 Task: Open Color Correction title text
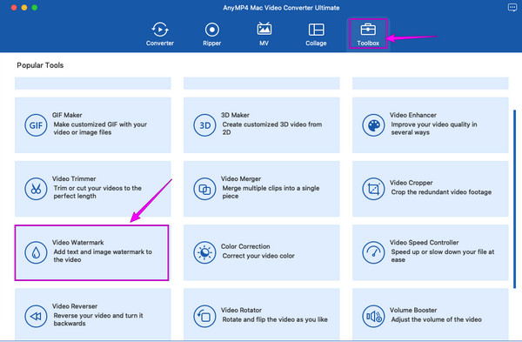245,246
